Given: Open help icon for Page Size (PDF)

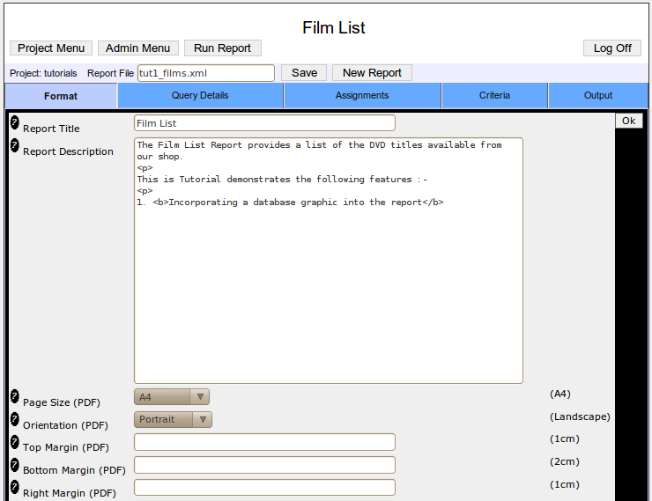Looking at the screenshot, I should 15,396.
